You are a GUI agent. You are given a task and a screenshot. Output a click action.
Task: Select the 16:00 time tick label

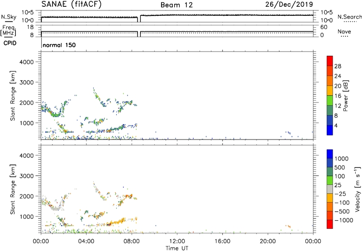[222, 241]
